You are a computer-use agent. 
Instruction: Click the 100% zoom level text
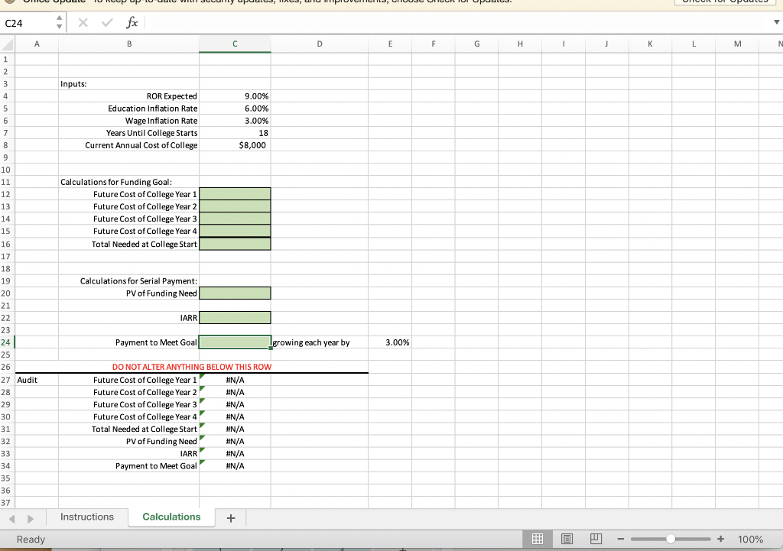click(750, 539)
